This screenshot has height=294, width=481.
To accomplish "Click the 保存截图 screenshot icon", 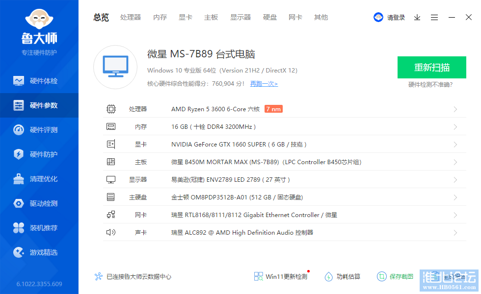I will pos(381,276).
